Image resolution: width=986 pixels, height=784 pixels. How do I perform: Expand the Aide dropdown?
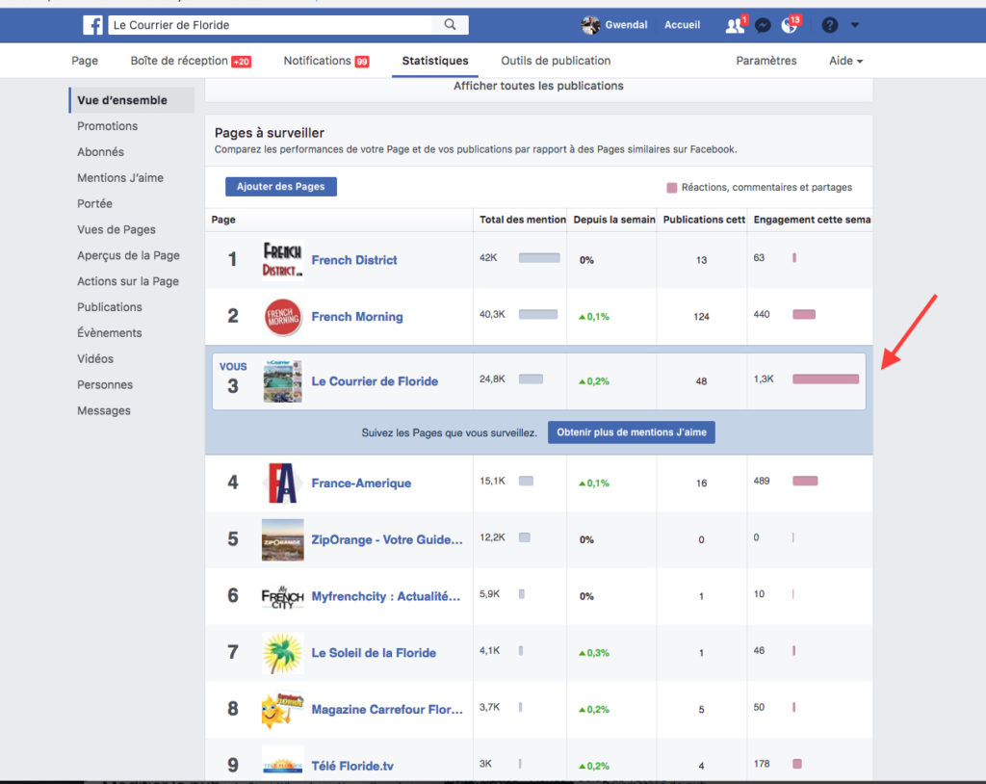click(x=845, y=61)
